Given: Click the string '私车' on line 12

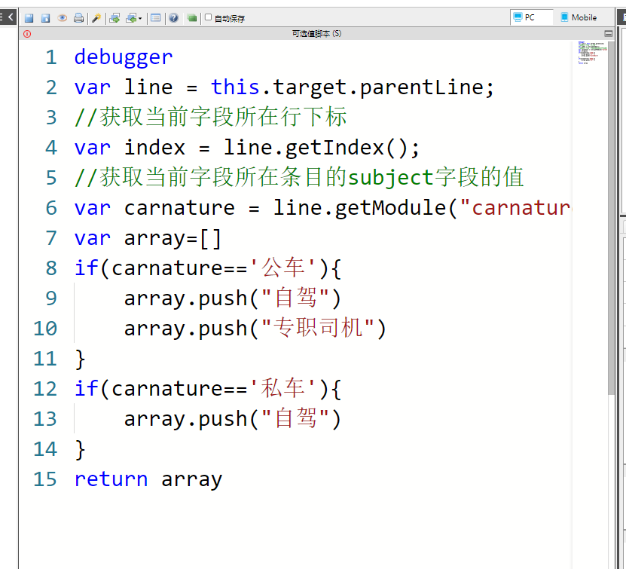Looking at the screenshot, I should (x=283, y=389).
